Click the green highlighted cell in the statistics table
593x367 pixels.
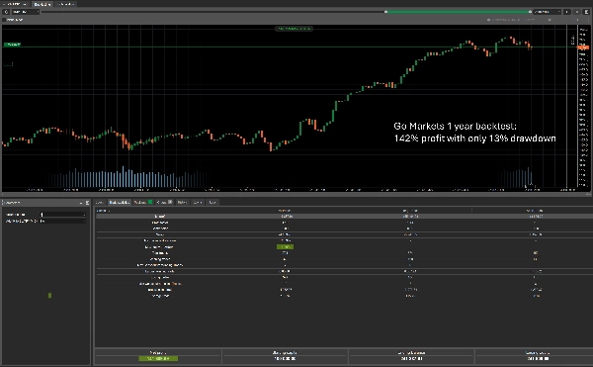286,246
